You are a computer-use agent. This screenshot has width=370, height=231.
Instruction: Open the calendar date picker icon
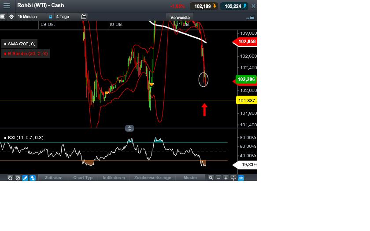(x=84, y=17)
